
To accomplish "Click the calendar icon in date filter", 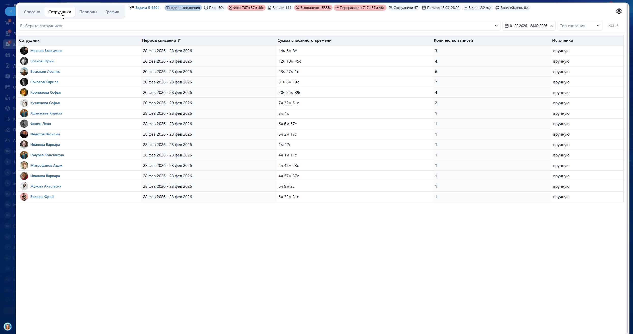I will [507, 26].
